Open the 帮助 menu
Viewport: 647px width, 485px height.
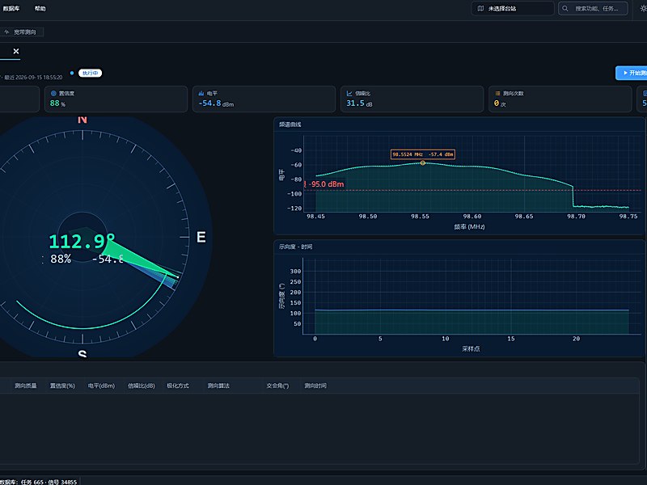tap(40, 9)
